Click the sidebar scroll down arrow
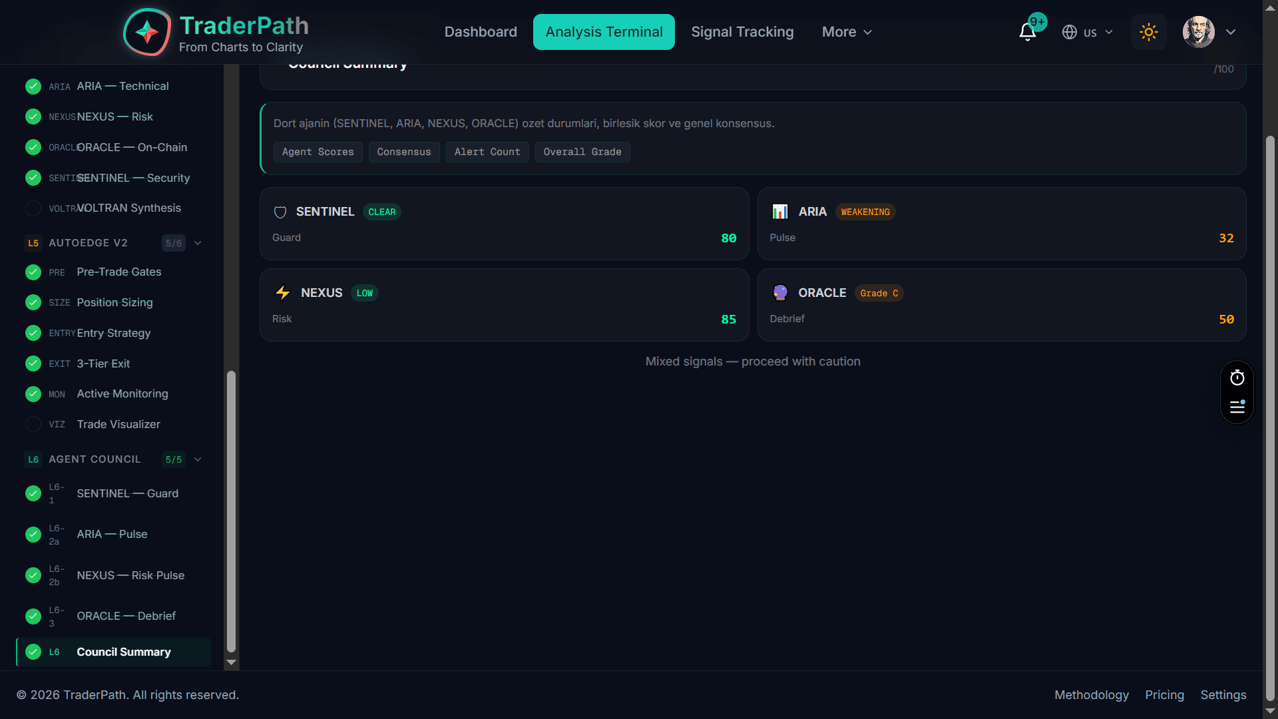The width and height of the screenshot is (1278, 719). [231, 662]
